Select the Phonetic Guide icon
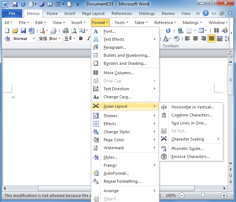This screenshot has width=236, height=202. [164, 148]
